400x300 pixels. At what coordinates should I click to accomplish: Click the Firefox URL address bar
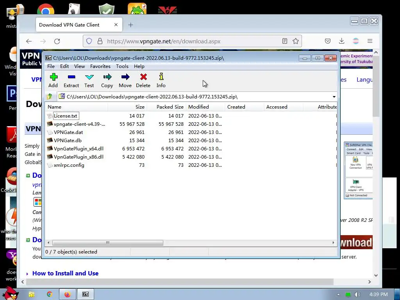point(192,41)
